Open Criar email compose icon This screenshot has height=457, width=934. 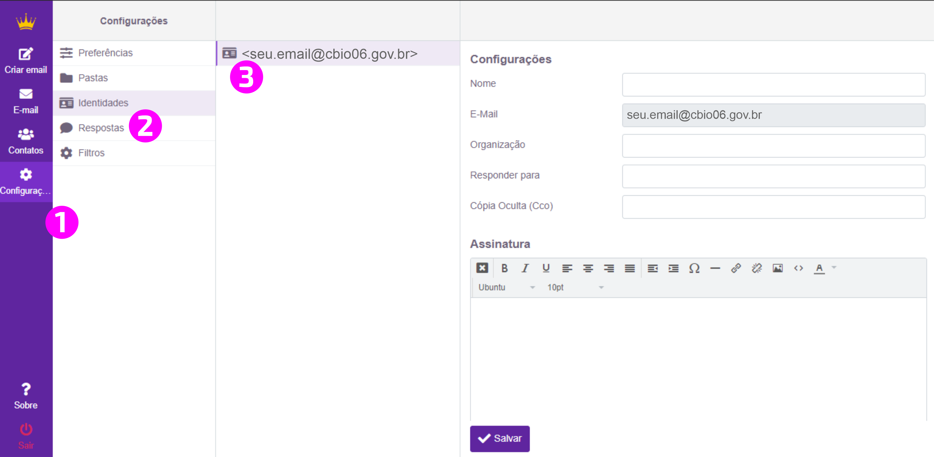[x=26, y=54]
